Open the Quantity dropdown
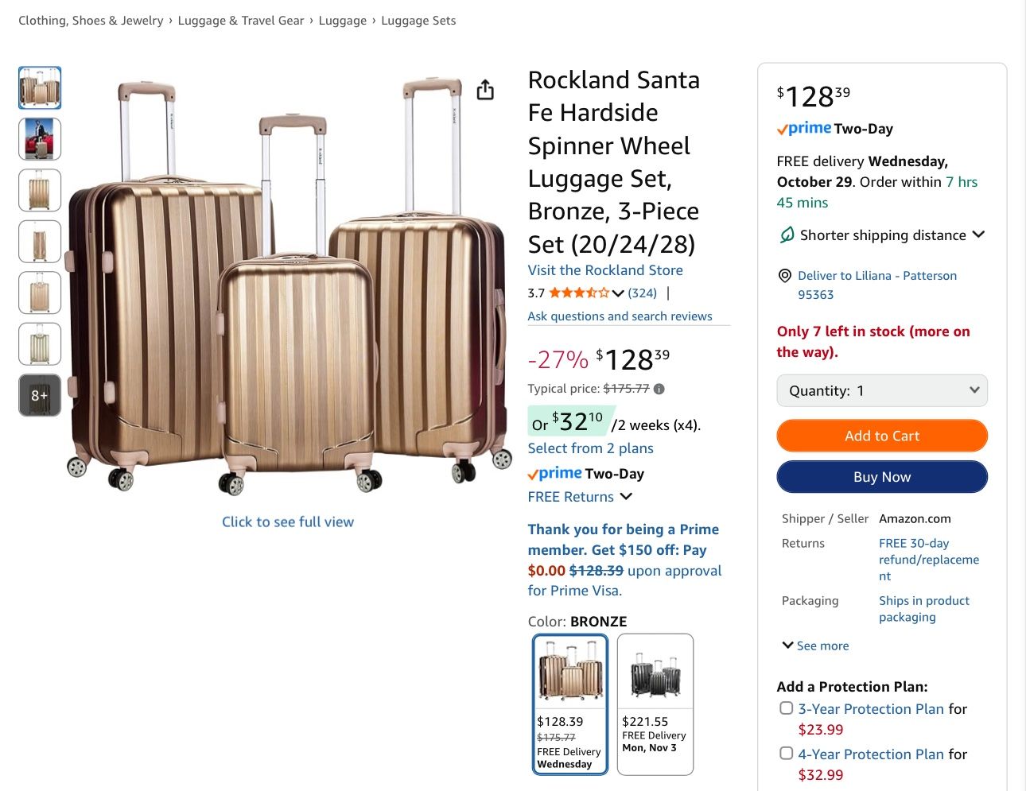Image resolution: width=1026 pixels, height=791 pixels. [881, 390]
